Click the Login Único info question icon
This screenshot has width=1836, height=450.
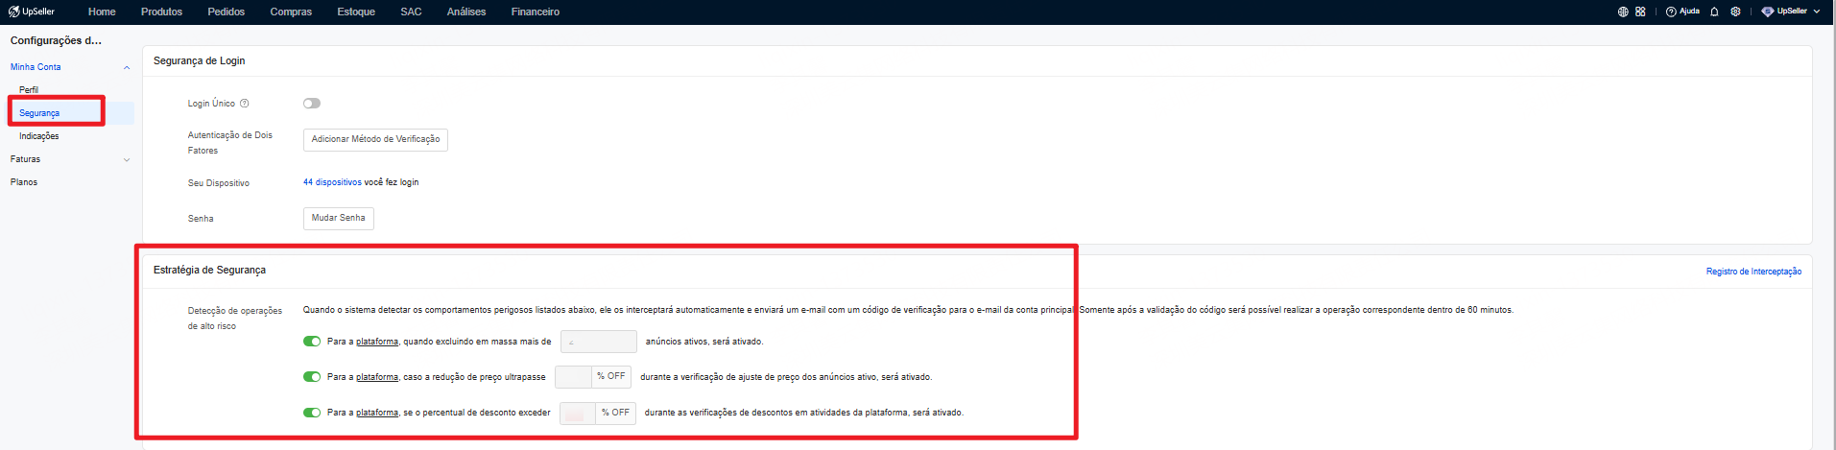[x=245, y=104]
